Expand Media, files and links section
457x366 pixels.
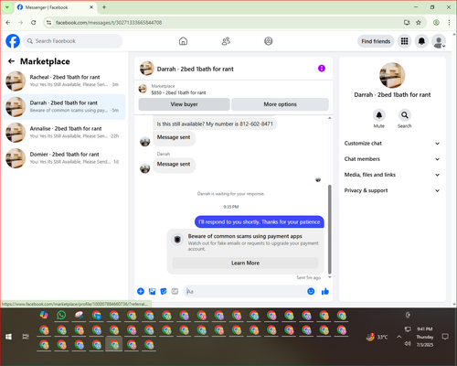392,175
